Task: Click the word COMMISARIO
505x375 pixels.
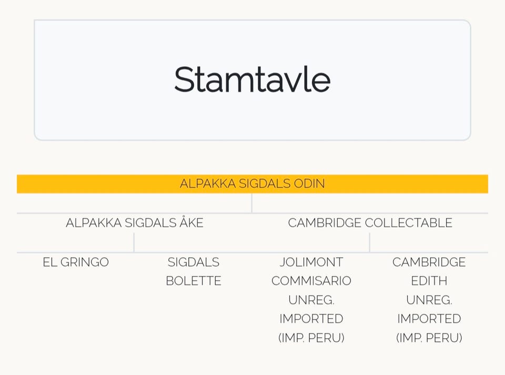Action: (311, 281)
